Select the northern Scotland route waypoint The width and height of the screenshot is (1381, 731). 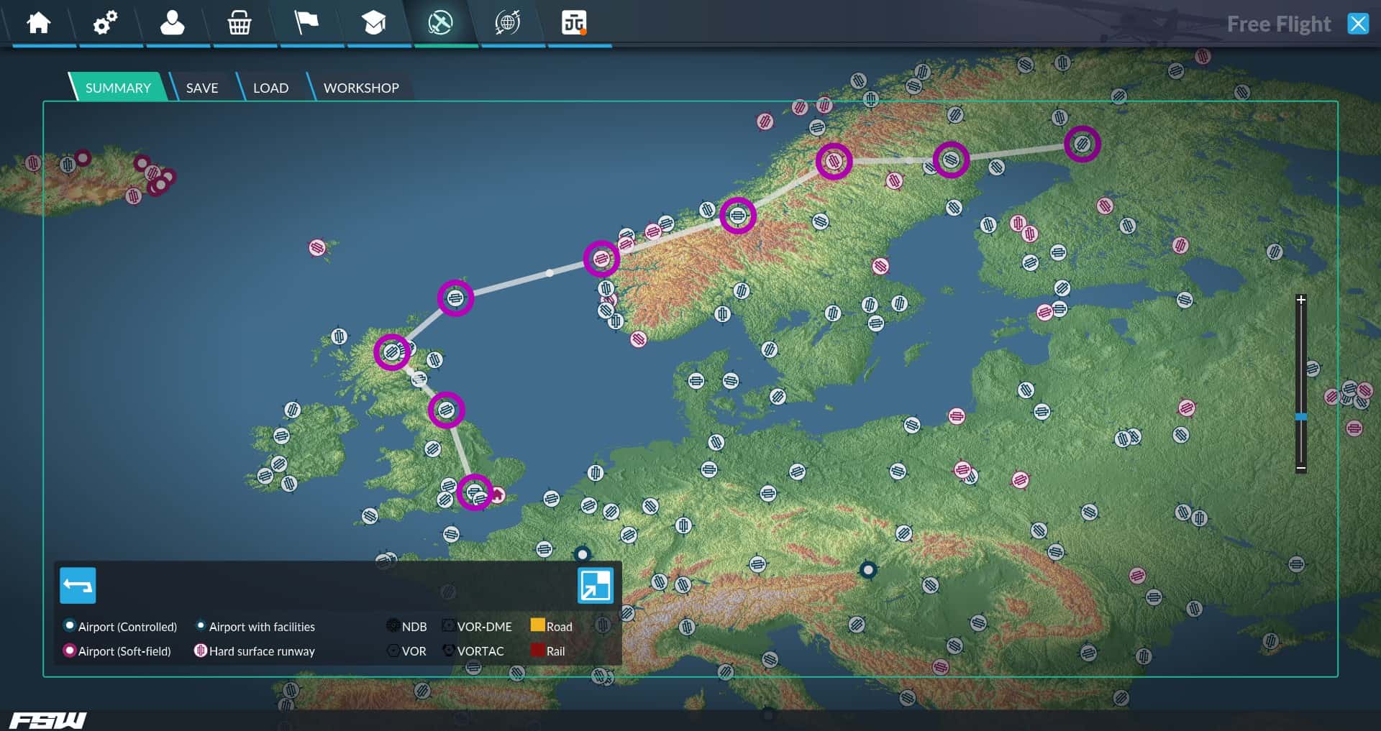click(392, 352)
